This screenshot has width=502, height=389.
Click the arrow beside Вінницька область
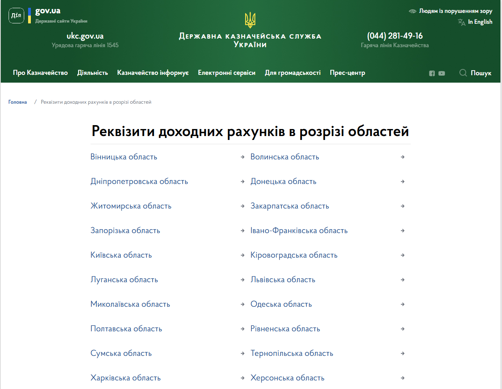pos(242,157)
